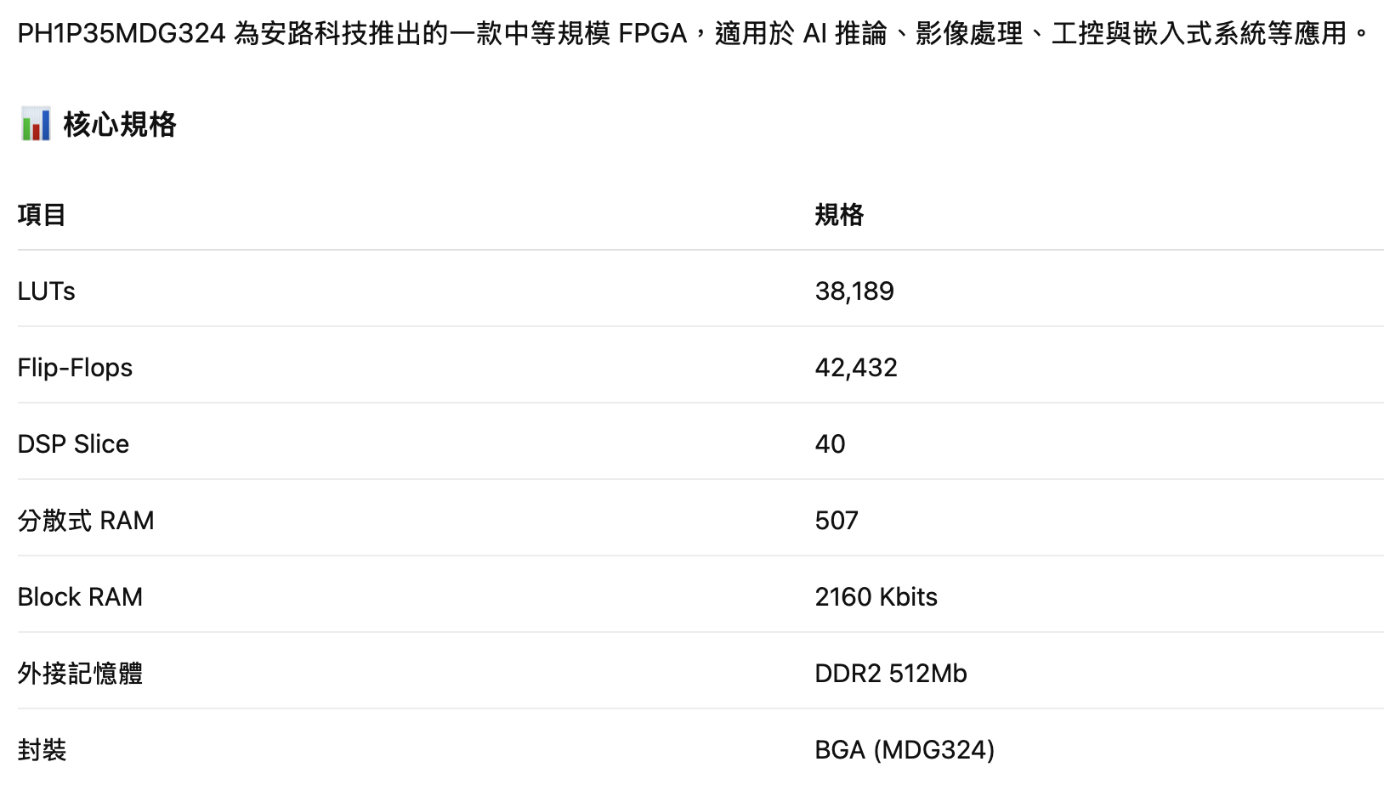Image resolution: width=1384 pixels, height=790 pixels.
Task: Select the Block RAM row label
Action: (x=80, y=597)
